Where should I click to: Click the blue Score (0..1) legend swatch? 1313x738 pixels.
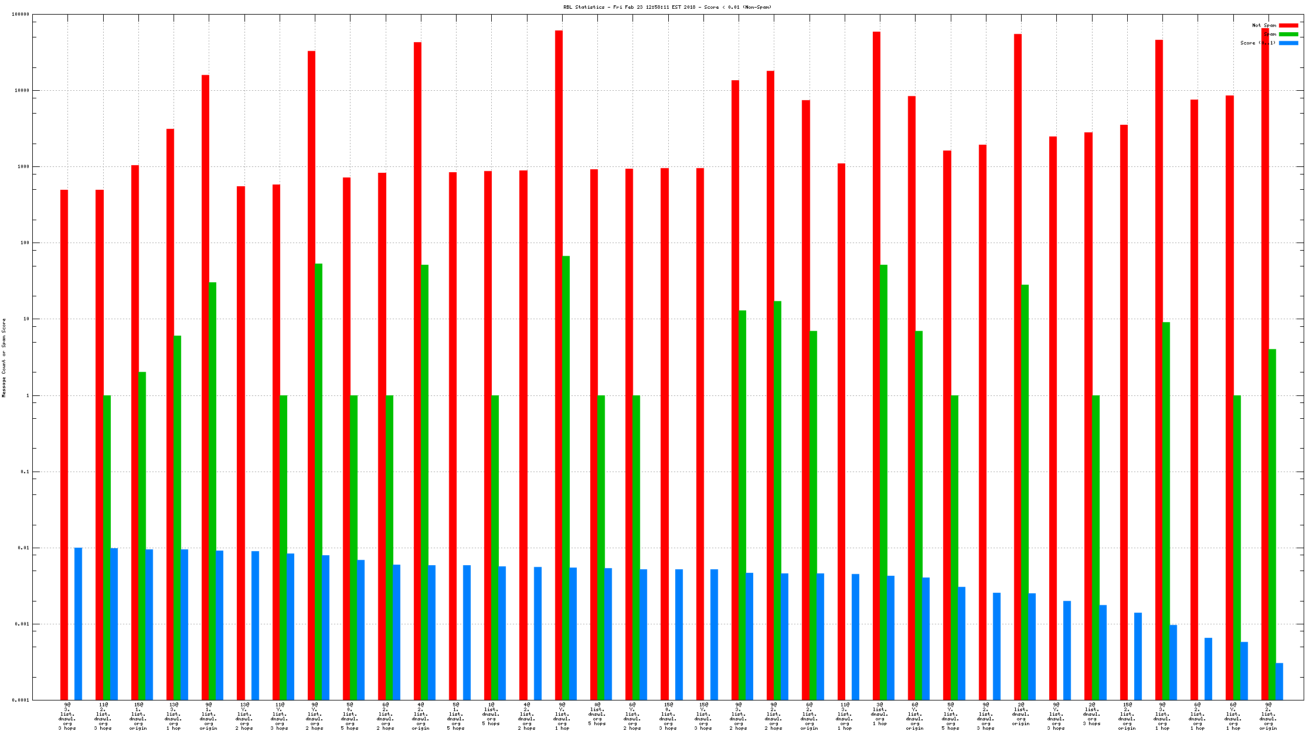(x=1288, y=43)
